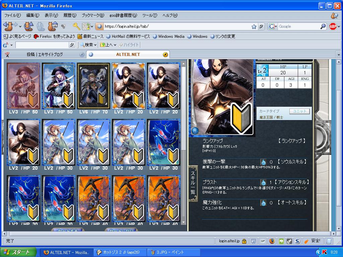Click the go button of Google toolbar field
This screenshot has height=257, width=343.
(x=72, y=45)
